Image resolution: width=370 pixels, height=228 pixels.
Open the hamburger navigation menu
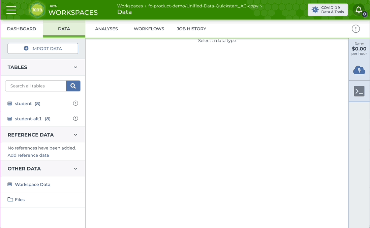(x=11, y=10)
